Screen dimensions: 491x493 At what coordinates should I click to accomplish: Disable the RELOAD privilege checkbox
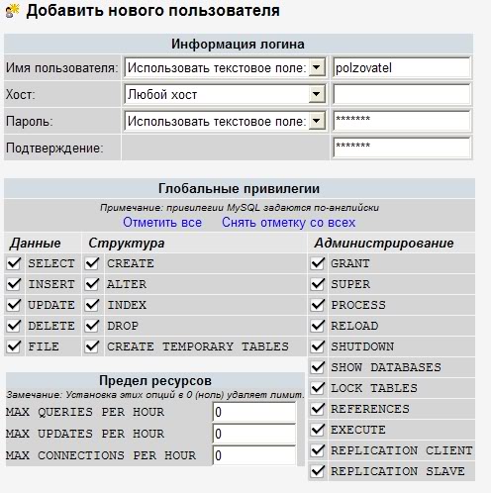click(318, 326)
